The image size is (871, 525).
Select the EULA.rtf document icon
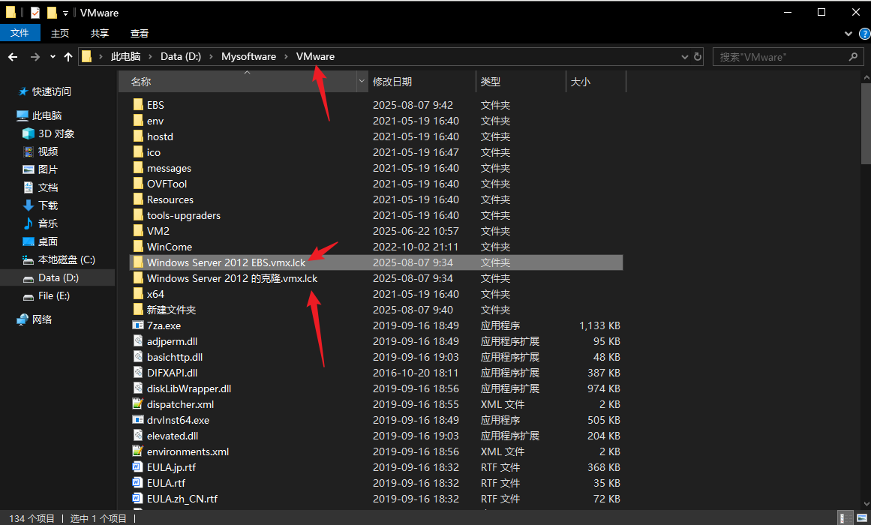138,483
